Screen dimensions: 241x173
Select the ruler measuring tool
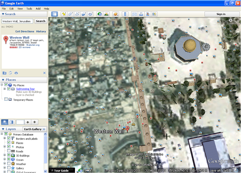click(x=125, y=14)
